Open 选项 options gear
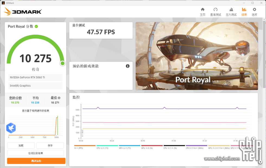266x168 pixels. [x=254, y=12]
